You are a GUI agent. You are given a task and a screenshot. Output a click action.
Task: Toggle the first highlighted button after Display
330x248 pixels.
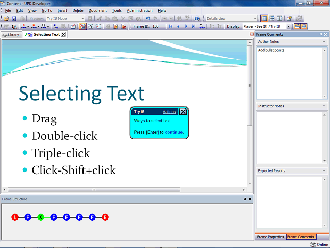[297, 26]
